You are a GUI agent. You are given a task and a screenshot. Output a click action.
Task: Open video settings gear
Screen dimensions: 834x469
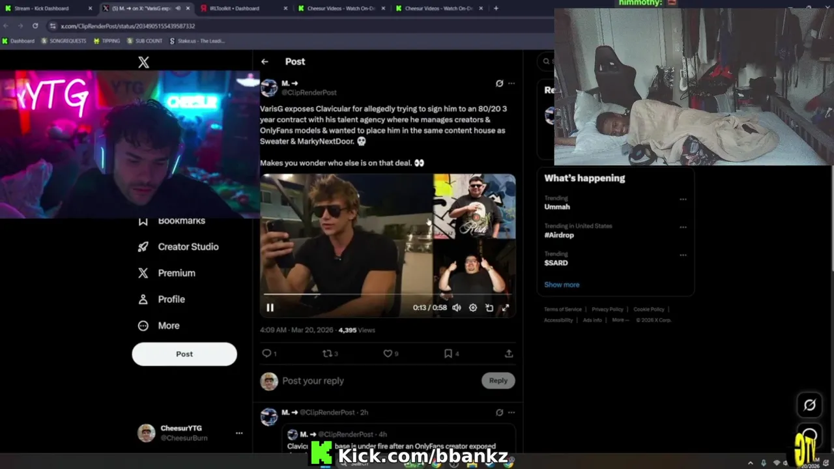click(473, 307)
